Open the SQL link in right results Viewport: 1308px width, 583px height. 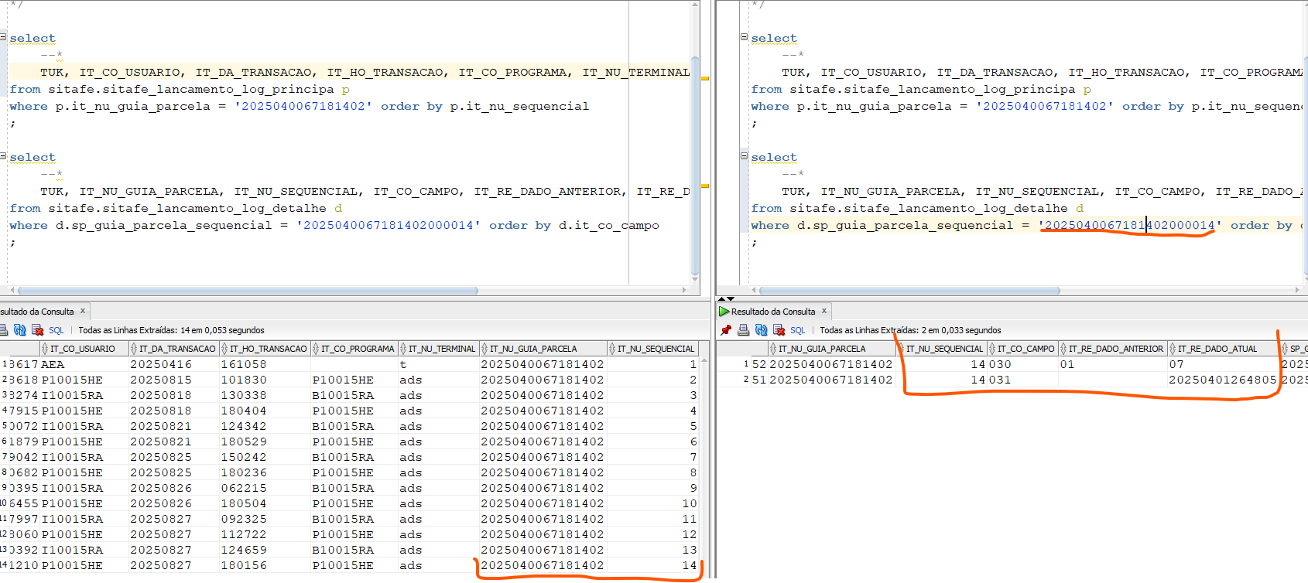[x=797, y=330]
